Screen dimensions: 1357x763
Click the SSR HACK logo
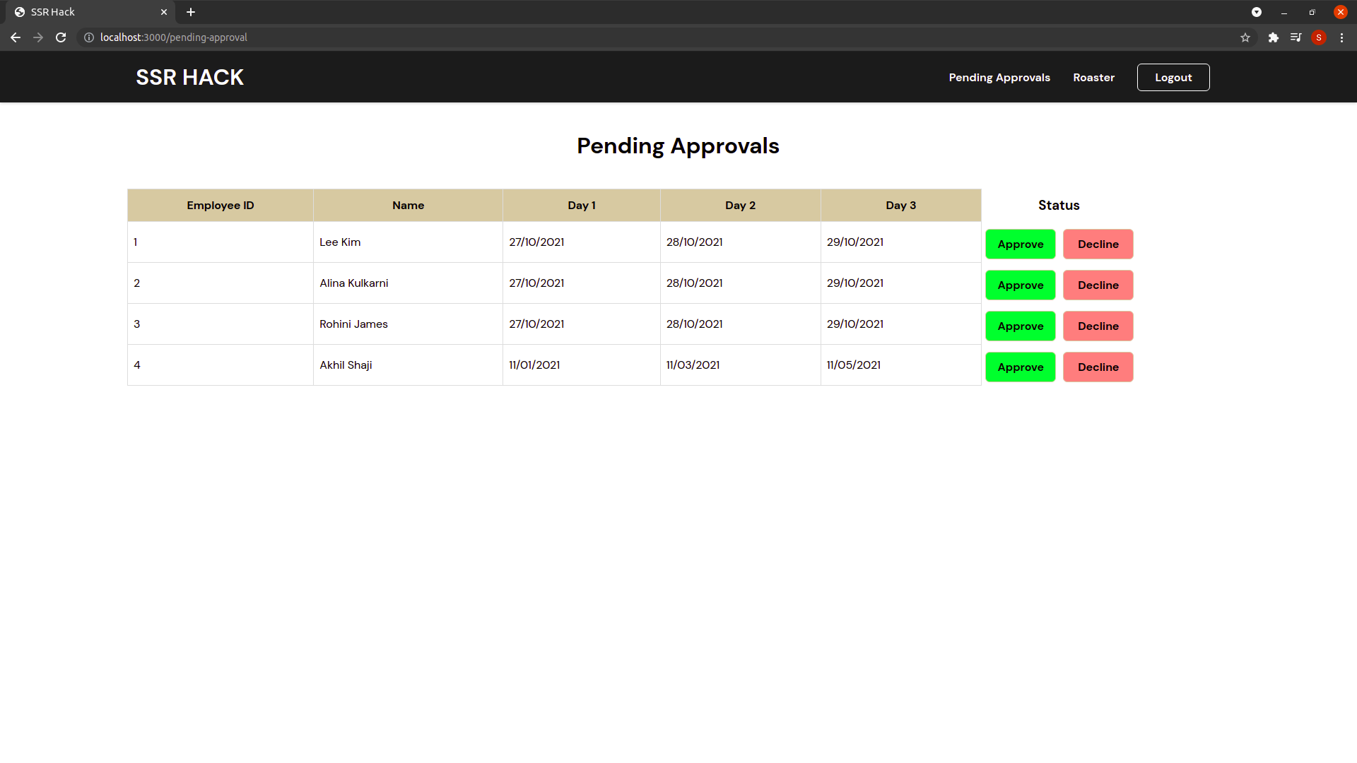click(189, 77)
